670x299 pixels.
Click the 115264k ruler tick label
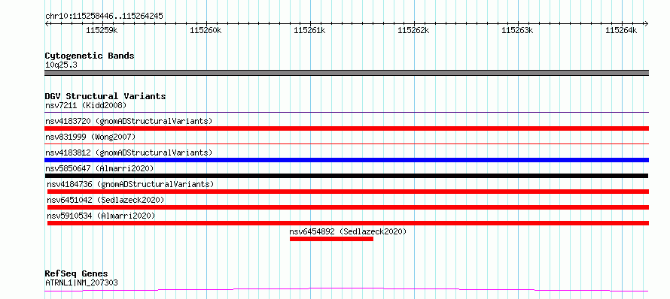[x=621, y=30]
